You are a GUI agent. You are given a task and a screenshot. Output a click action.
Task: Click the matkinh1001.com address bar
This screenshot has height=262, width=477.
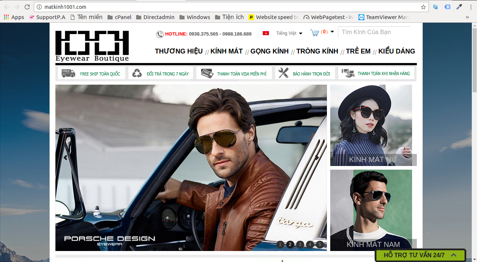click(x=231, y=7)
